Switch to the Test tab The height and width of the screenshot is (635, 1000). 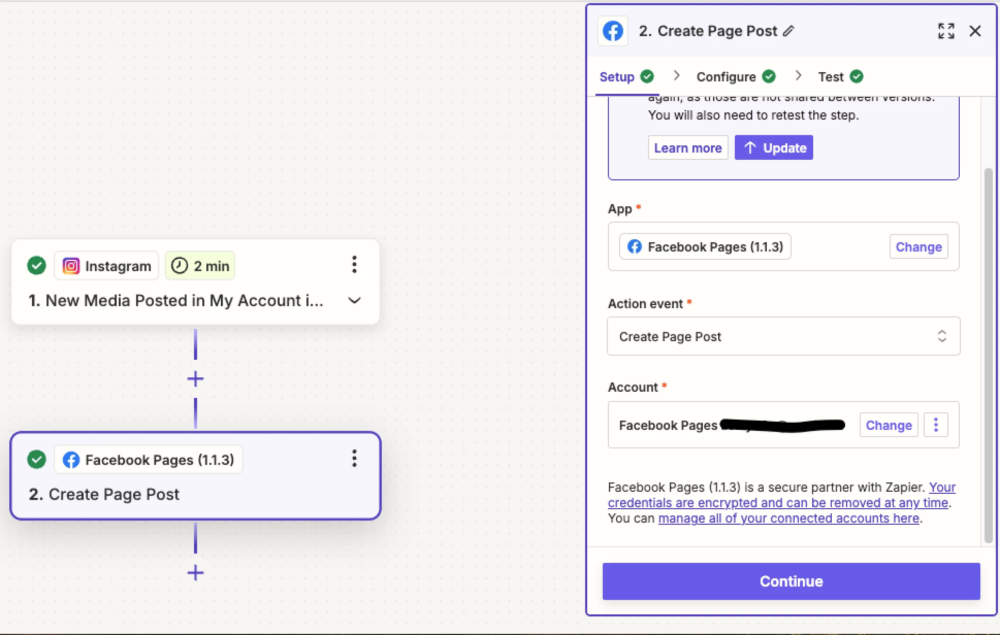tap(831, 77)
